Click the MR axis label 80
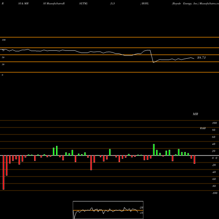The height and width of the screenshot is (219, 219). click(x=214, y=130)
